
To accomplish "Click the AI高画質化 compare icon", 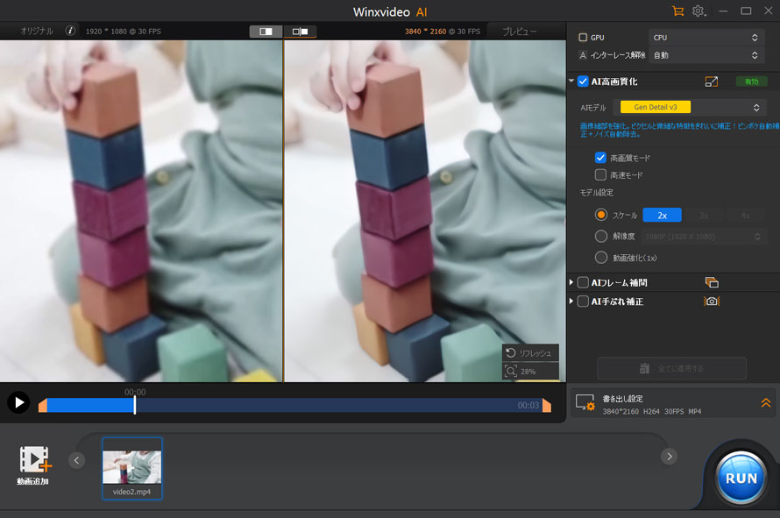I will click(712, 82).
